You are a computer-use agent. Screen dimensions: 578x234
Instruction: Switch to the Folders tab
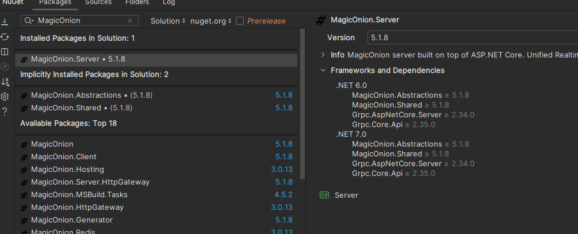point(137,2)
